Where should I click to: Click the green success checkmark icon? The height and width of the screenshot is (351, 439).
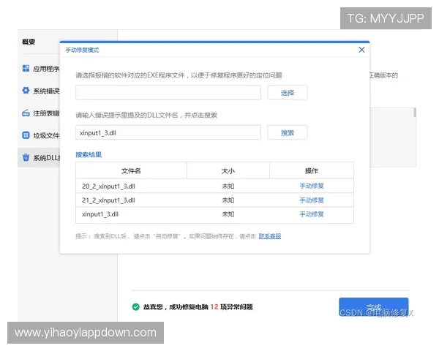pyautogui.click(x=136, y=307)
